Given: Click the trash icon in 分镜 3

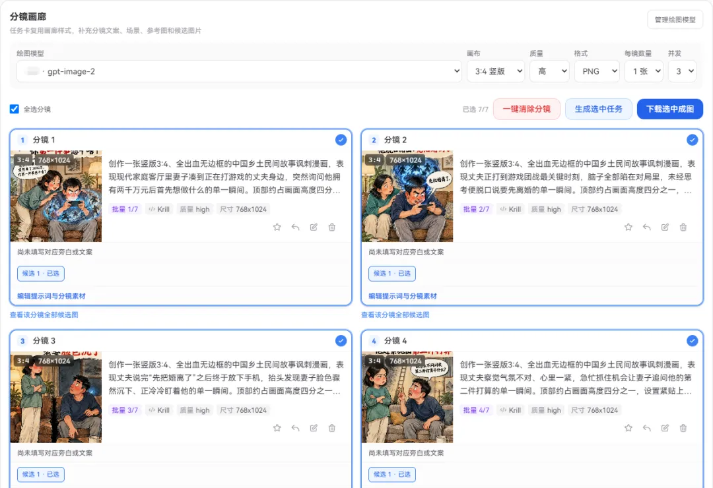Looking at the screenshot, I should (x=332, y=428).
